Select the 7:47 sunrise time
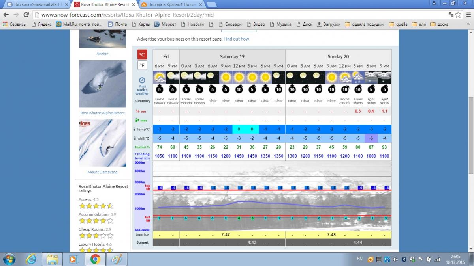Viewport: 474px width, 266px height. [x=226, y=234]
